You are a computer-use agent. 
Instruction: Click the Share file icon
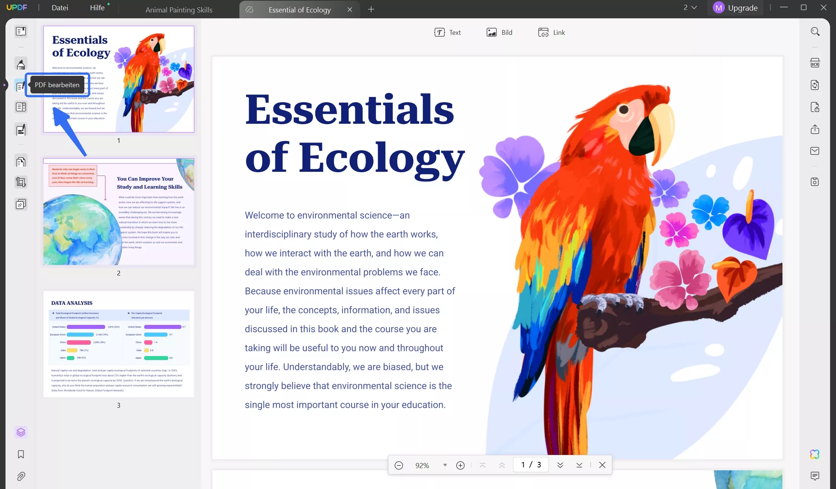(815, 129)
